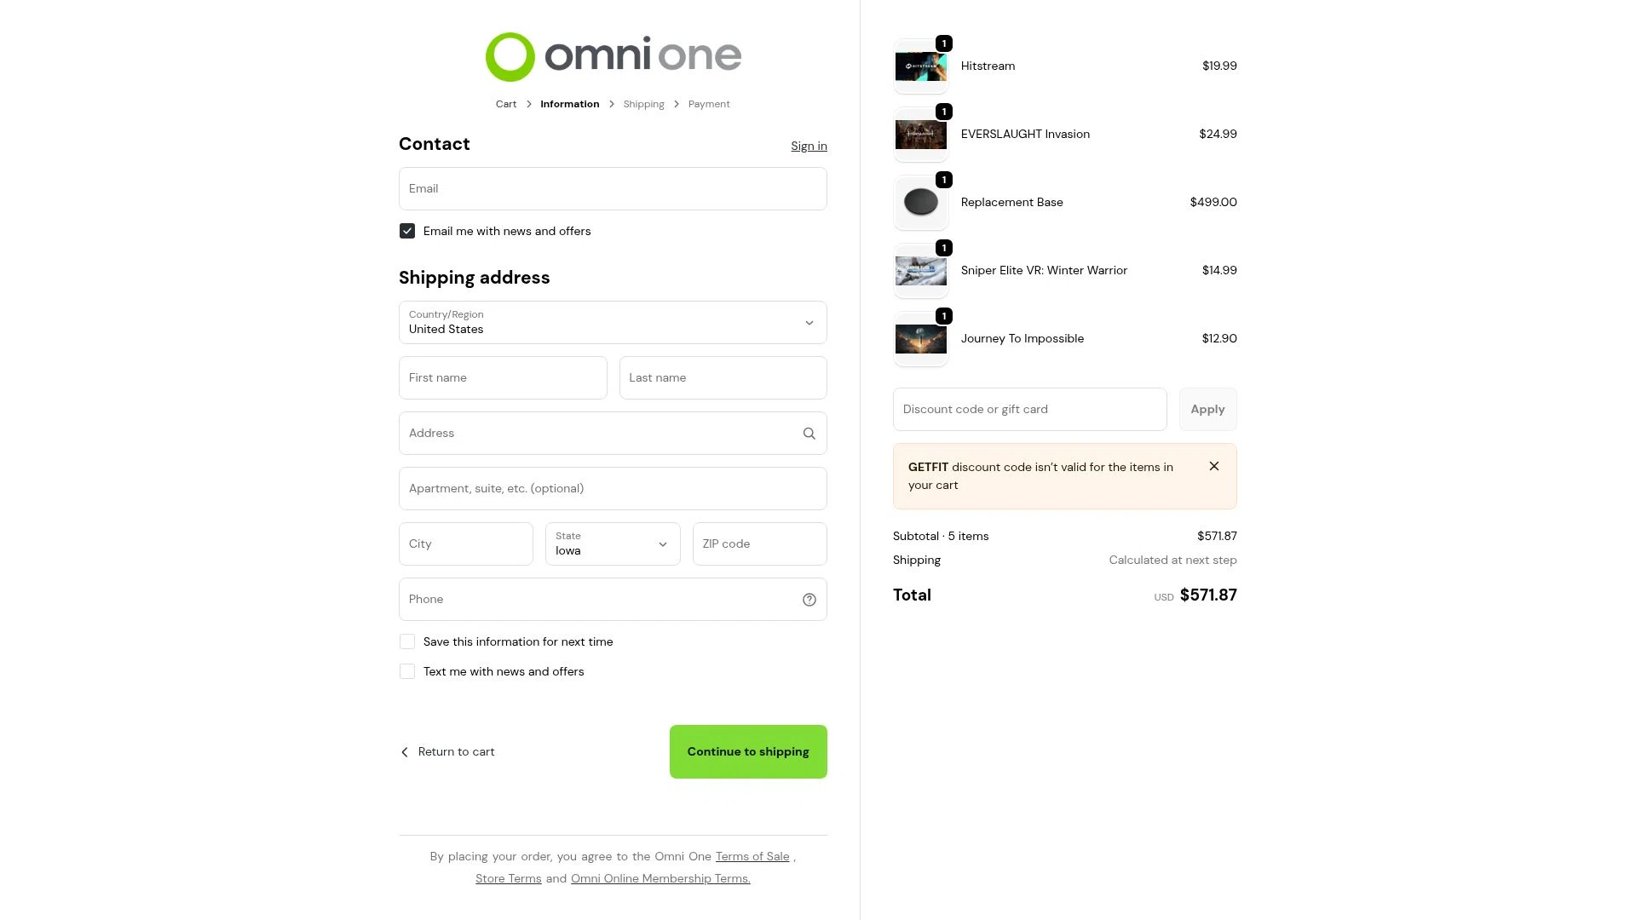This screenshot has height=920, width=1636.
Task: Click the address search magnifier icon
Action: 809,434
